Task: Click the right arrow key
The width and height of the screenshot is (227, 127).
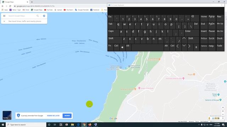Action: point(190,47)
